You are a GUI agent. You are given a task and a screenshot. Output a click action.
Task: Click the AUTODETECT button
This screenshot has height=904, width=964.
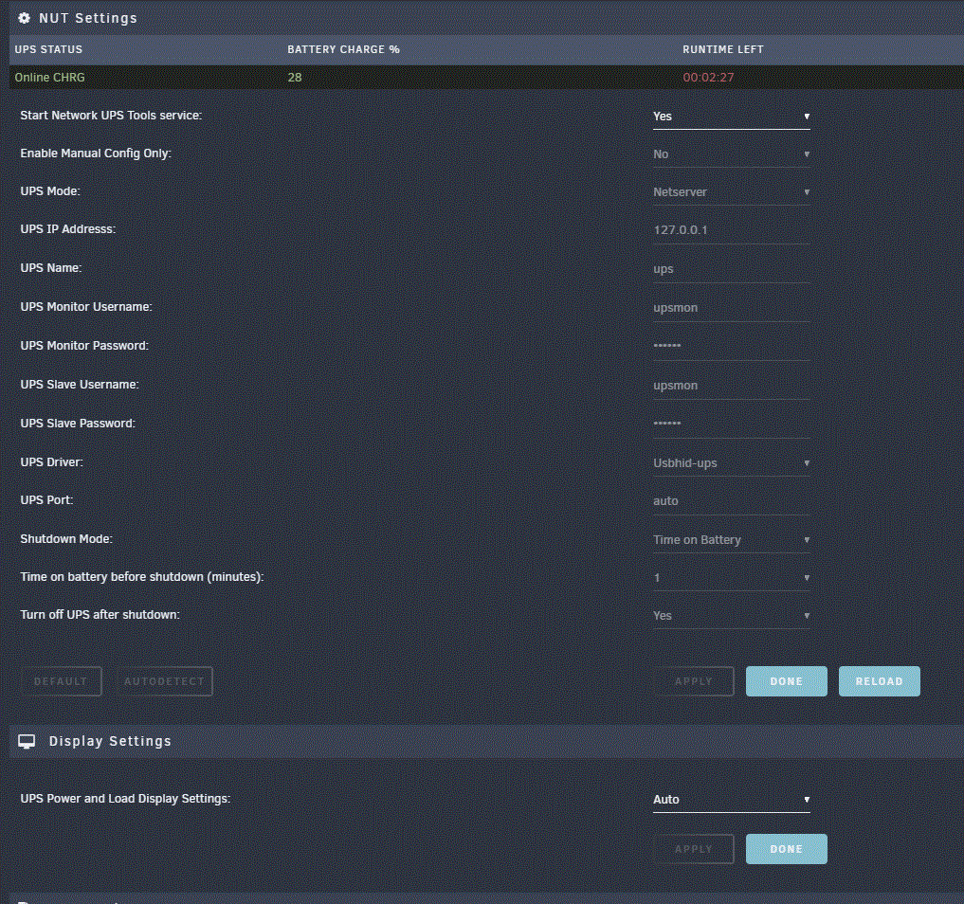pos(164,681)
